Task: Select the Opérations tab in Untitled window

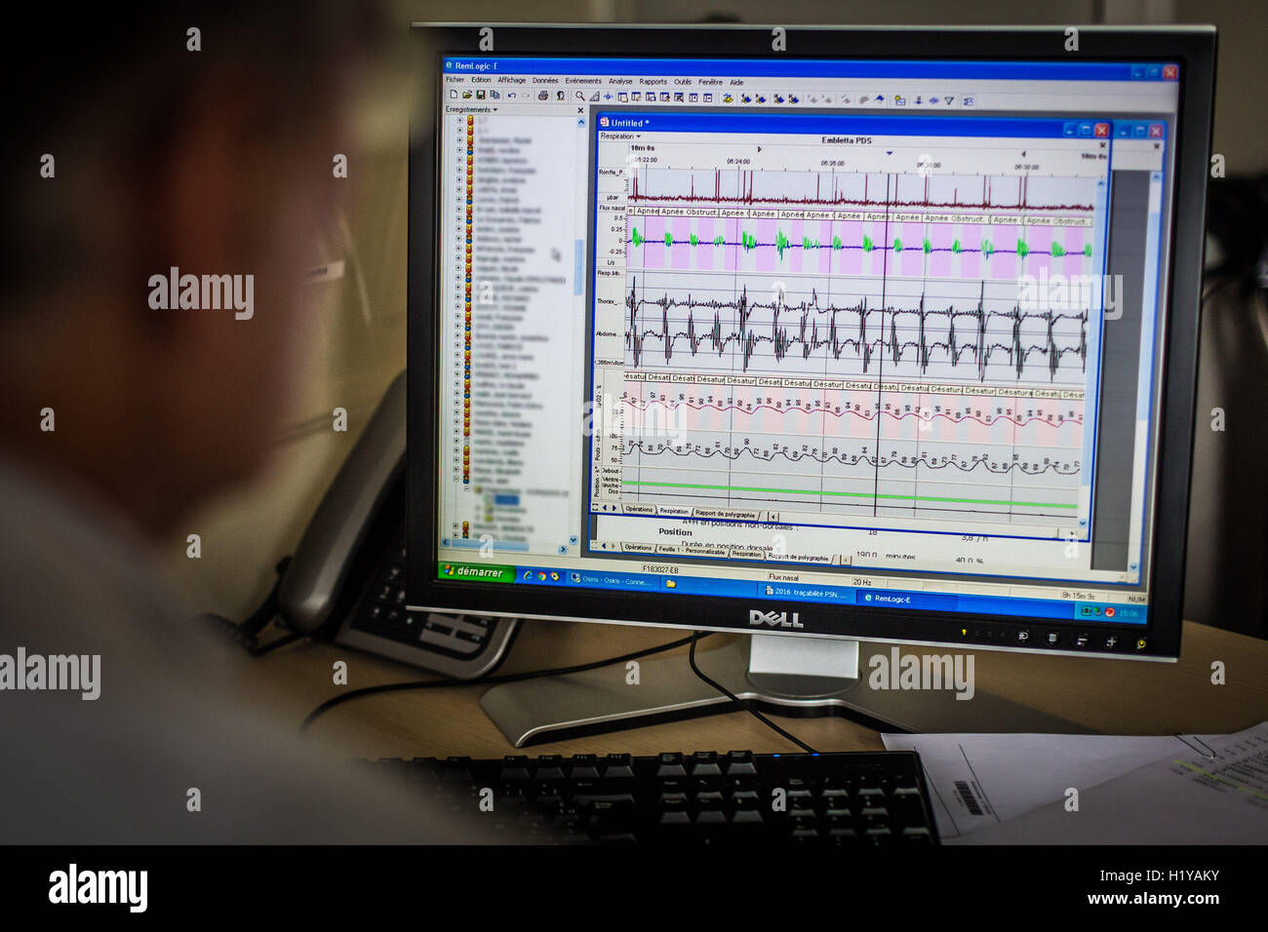Action: [x=639, y=509]
